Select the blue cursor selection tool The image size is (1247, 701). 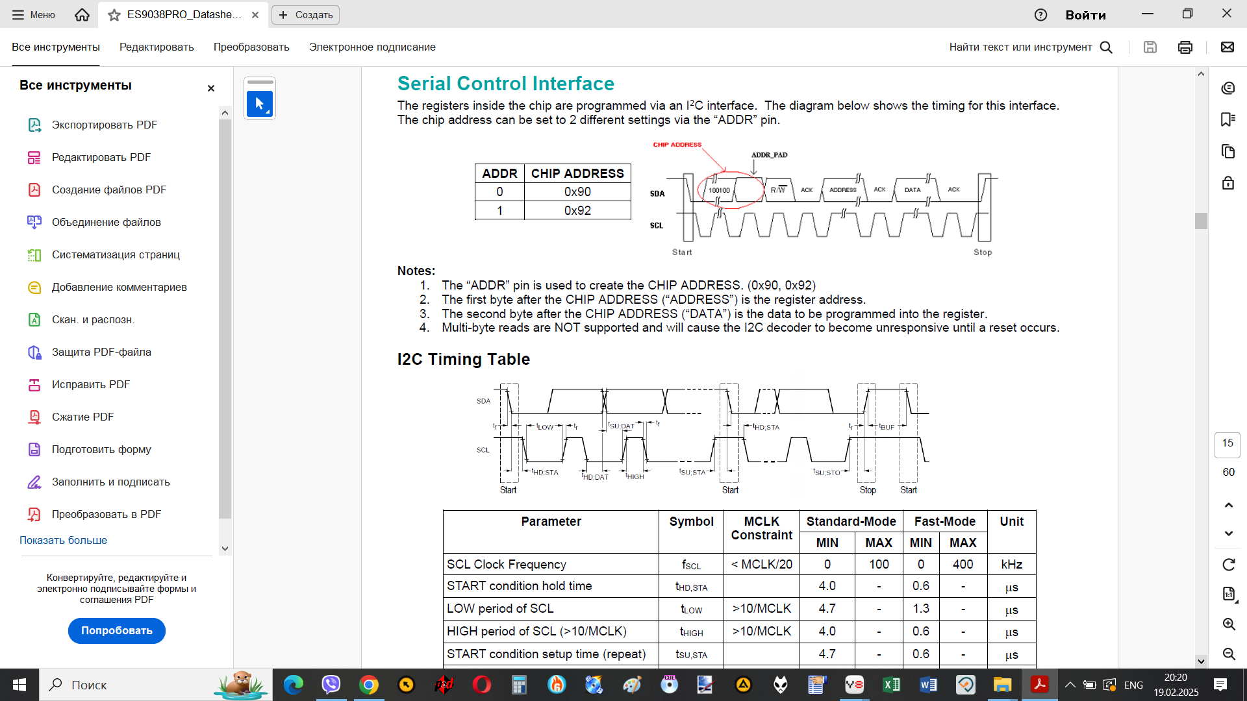coord(260,103)
